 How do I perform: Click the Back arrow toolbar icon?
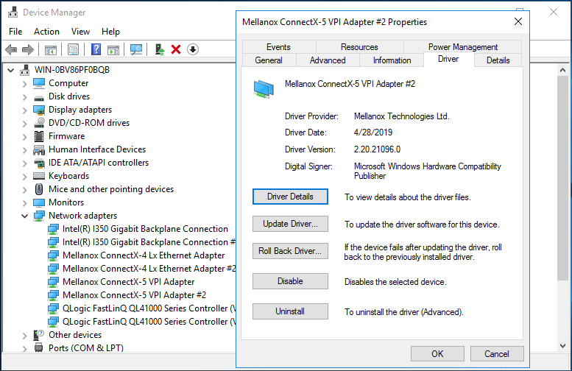11,49
